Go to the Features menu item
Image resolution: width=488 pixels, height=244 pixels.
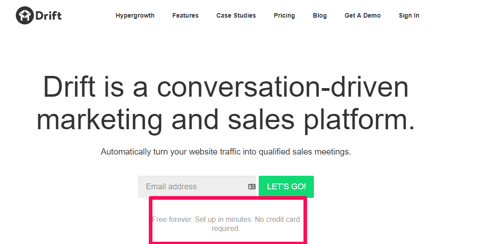coord(185,15)
